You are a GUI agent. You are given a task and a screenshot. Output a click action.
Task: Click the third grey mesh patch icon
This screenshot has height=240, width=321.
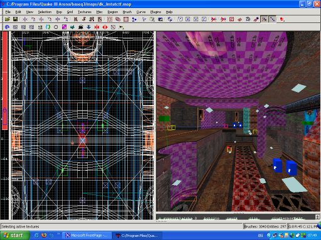(31, 27)
